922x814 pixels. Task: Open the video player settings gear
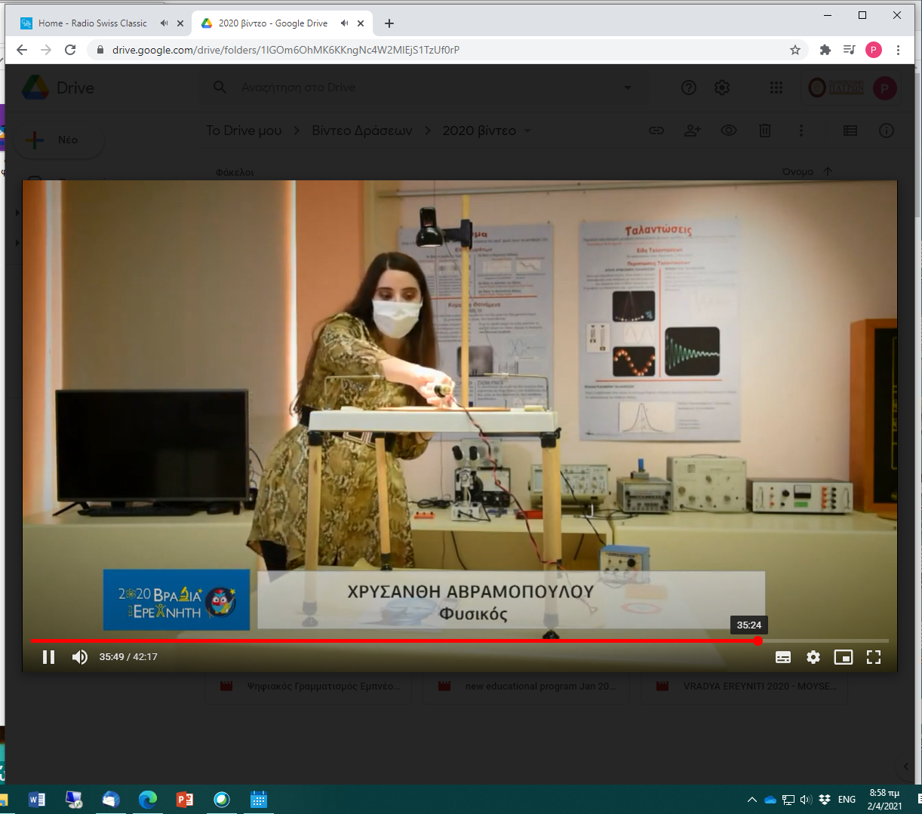(x=813, y=657)
